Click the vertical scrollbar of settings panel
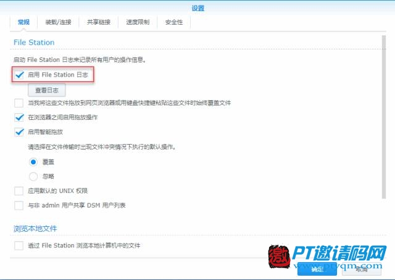The height and width of the screenshot is (280, 395). [384, 117]
